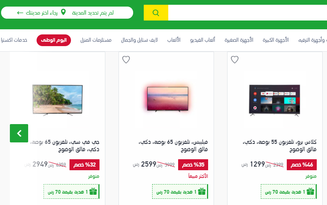The image size is (327, 205).
Task: Favorite the Class Pro 55 inch TV
Action: tap(234, 60)
